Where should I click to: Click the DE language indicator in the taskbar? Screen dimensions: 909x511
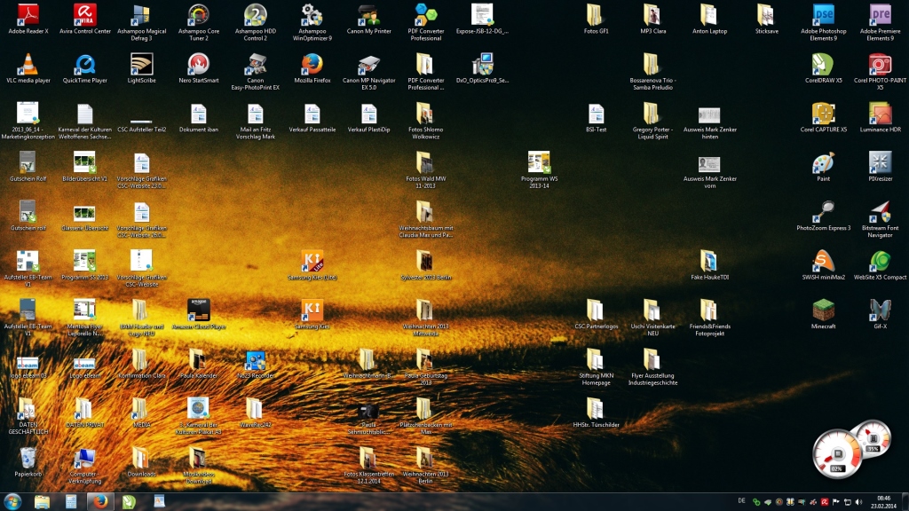point(741,501)
